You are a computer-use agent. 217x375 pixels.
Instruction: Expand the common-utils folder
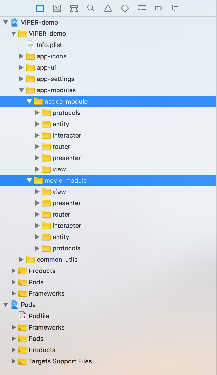coord(22,260)
